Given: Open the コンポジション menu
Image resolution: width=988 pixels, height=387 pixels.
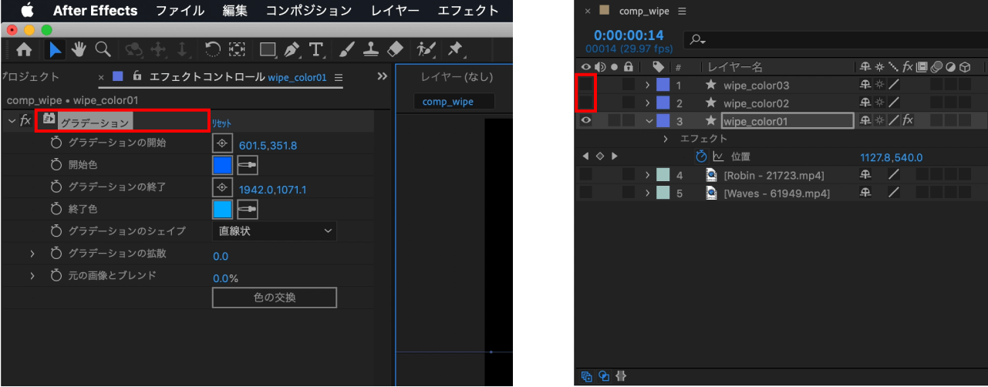Looking at the screenshot, I should coord(309,11).
